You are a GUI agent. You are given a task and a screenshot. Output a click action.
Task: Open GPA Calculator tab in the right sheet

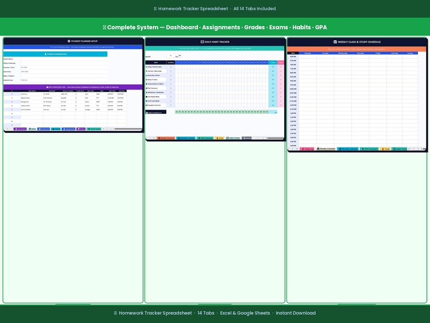[x=369, y=148]
